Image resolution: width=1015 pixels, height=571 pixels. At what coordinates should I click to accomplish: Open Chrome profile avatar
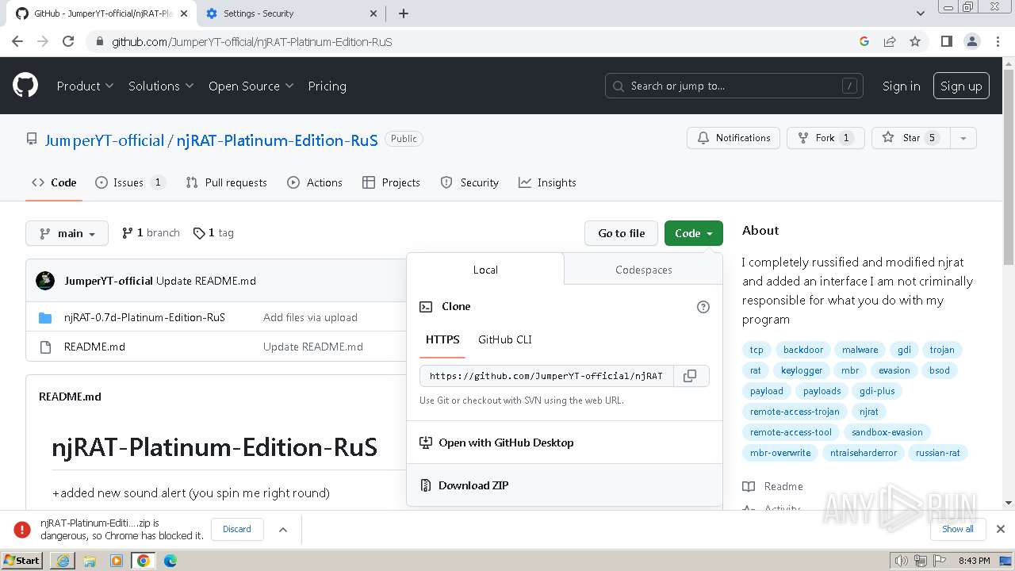pyautogui.click(x=971, y=41)
